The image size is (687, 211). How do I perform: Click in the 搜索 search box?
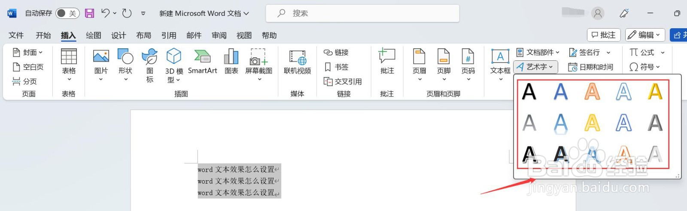[x=362, y=13]
